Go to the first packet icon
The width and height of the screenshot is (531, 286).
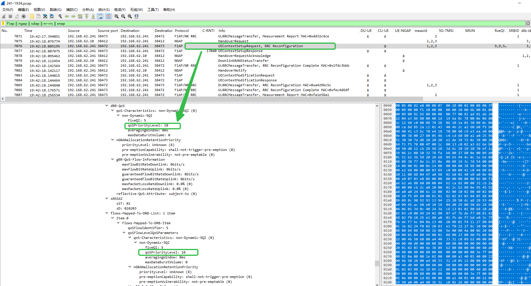tap(87, 16)
